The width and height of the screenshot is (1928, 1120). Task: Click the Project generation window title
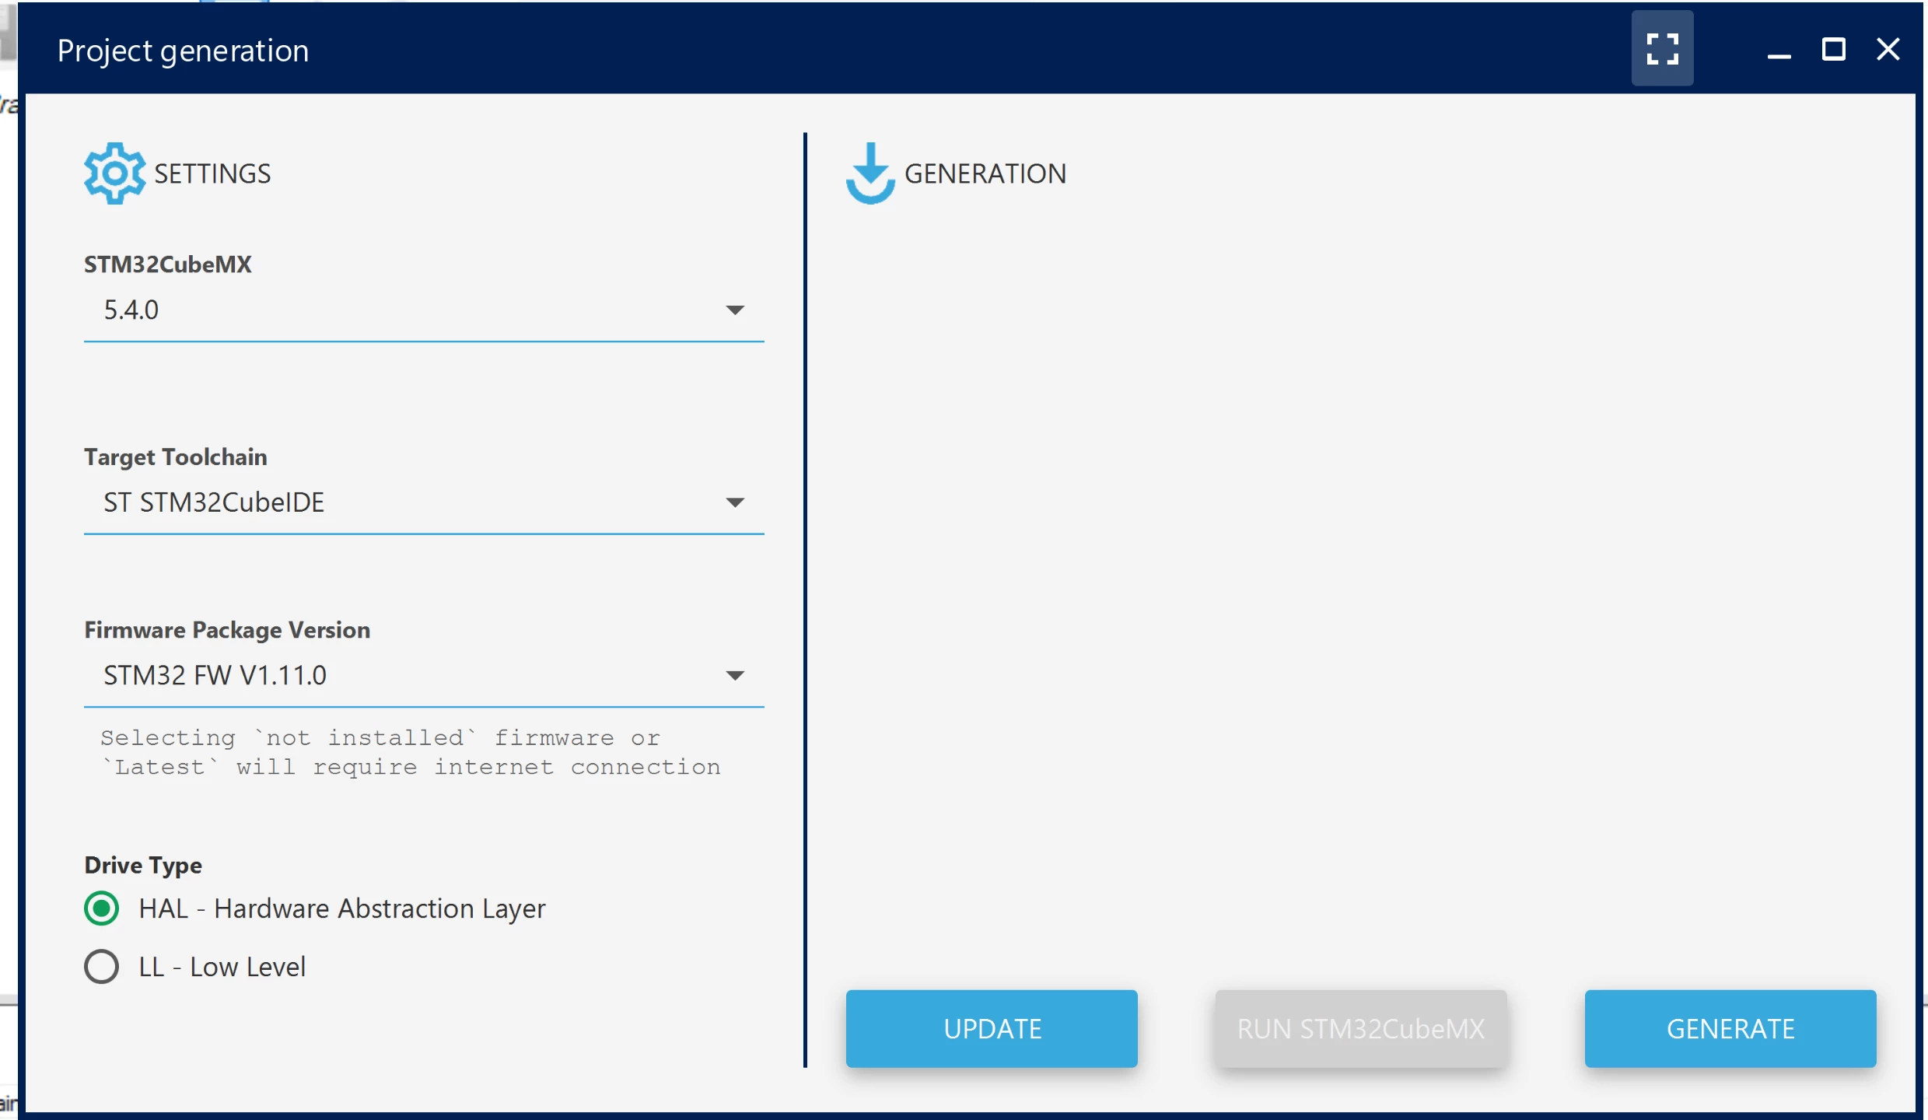tap(183, 51)
